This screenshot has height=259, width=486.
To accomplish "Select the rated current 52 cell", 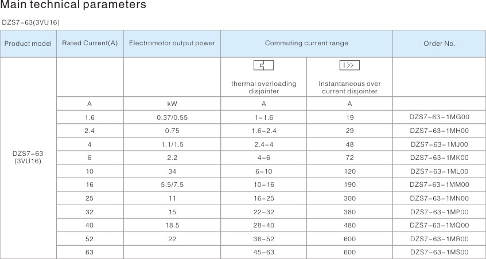I will [90, 239].
